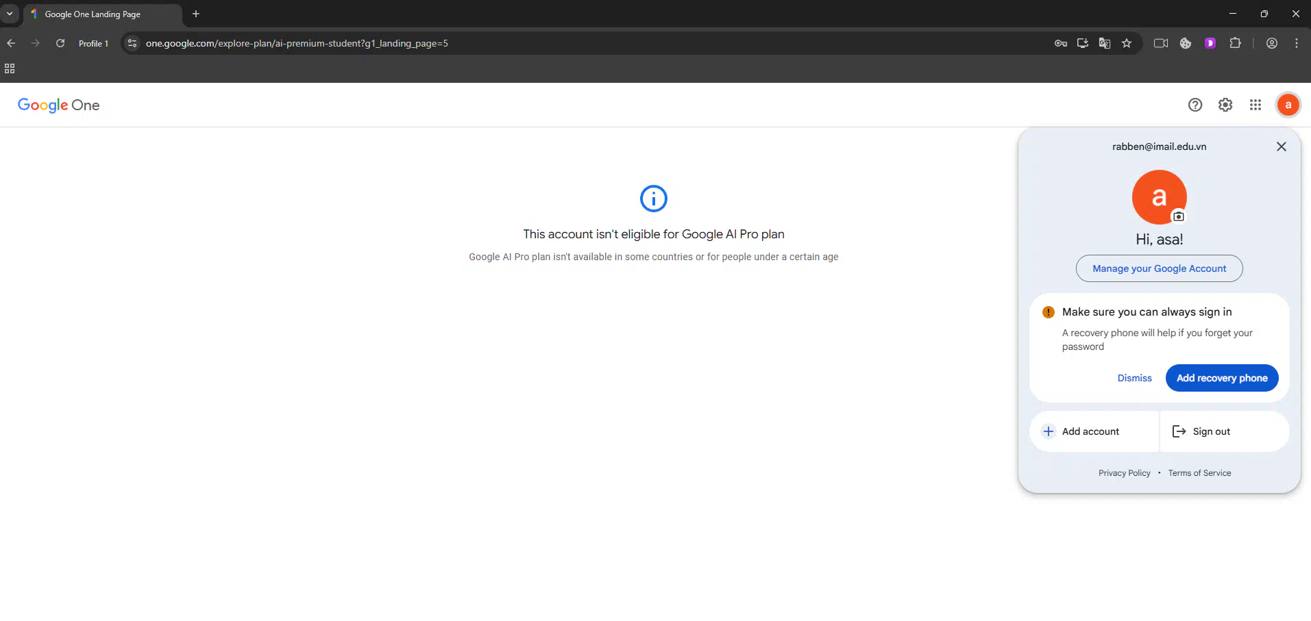The width and height of the screenshot is (1311, 621).
Task: Select the Google One Landing Page tab
Action: pos(103,14)
